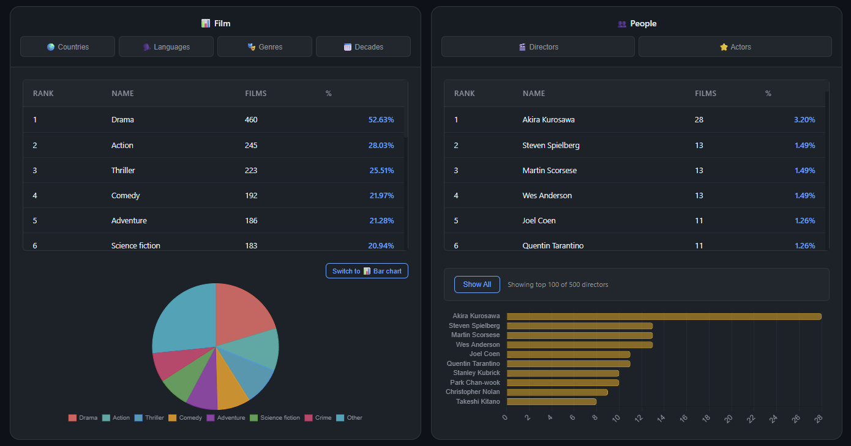Toggle the Drama legend color swatch
The height and width of the screenshot is (446, 851).
coord(72,418)
